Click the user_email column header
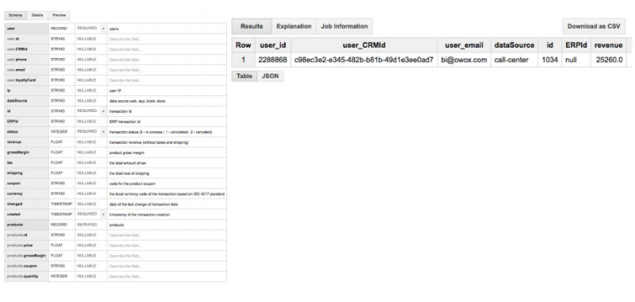 (464, 45)
